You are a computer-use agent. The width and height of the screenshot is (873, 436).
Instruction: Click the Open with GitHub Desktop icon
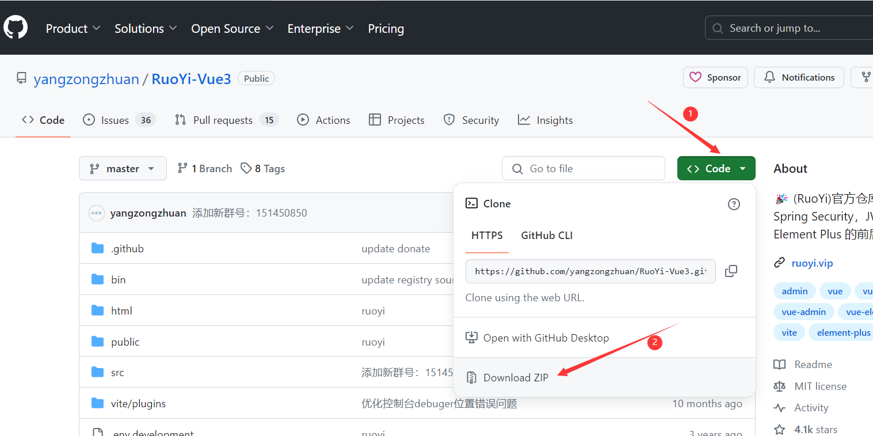point(472,338)
